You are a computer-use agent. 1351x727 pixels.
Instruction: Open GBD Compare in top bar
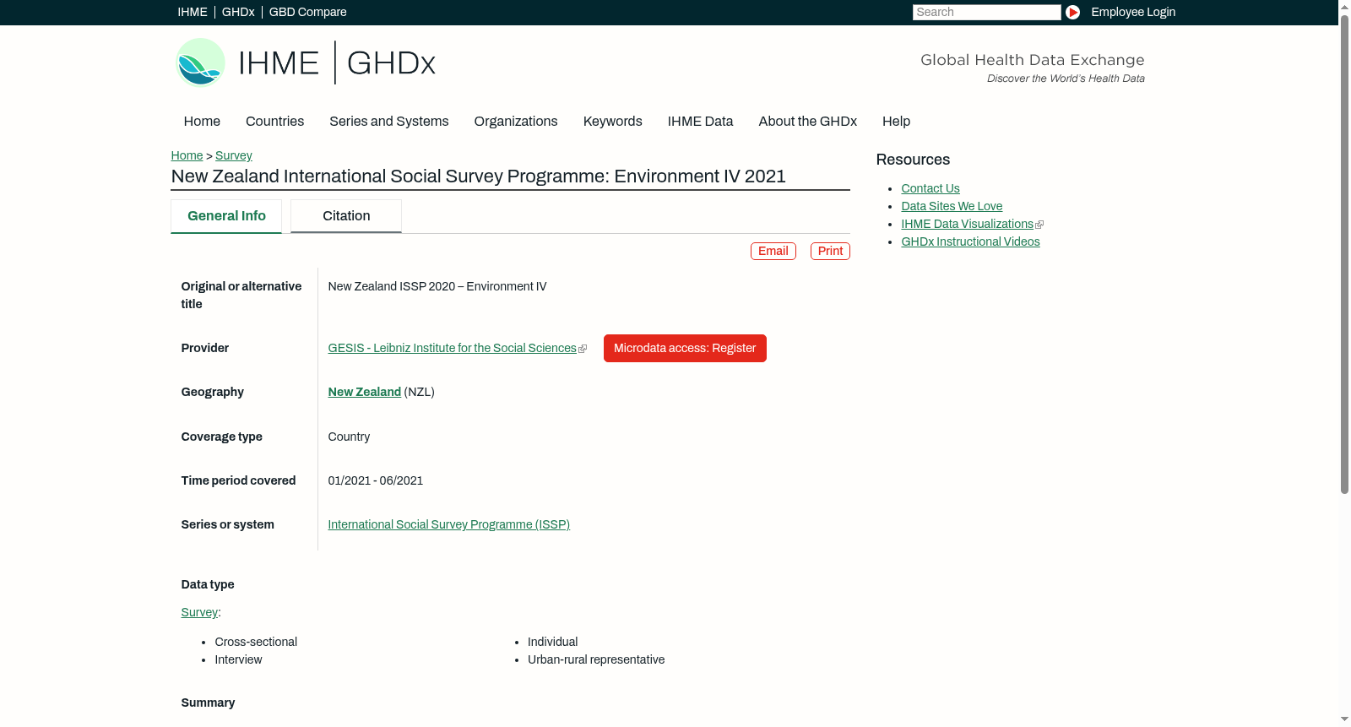coord(308,12)
